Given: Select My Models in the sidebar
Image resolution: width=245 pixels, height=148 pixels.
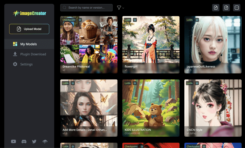Looking at the screenshot, I should [x=28, y=44].
